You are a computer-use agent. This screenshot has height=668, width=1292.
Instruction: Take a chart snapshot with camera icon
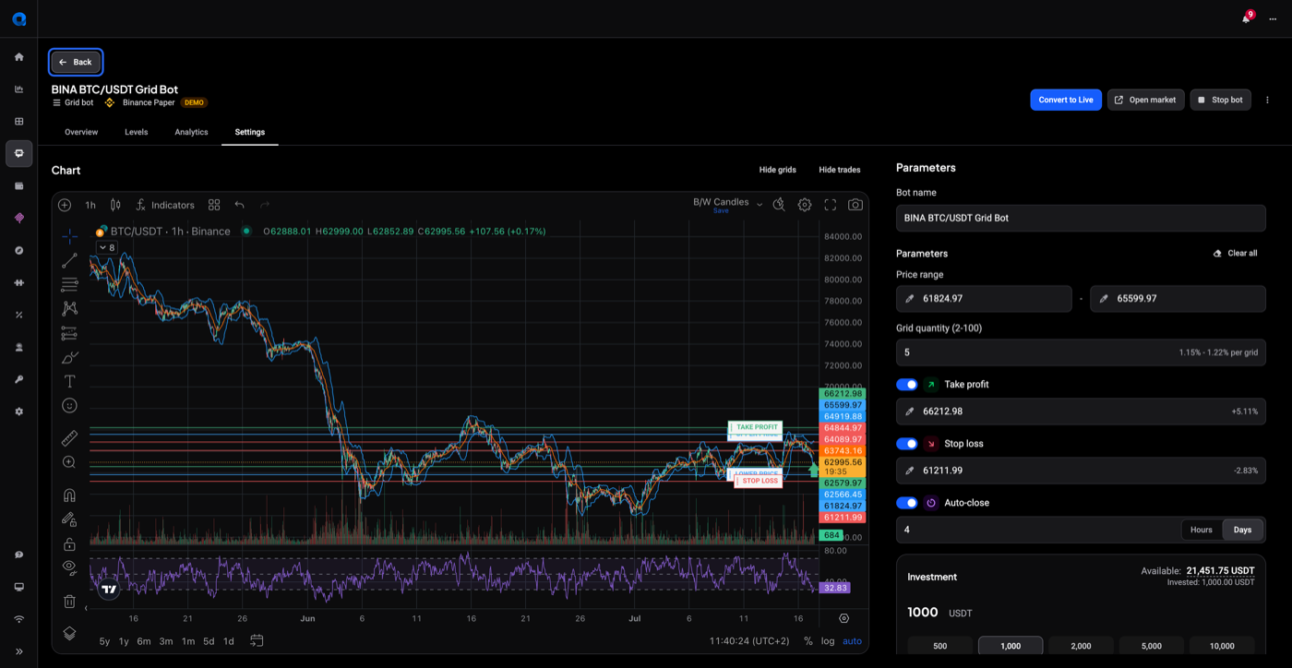[x=855, y=205]
